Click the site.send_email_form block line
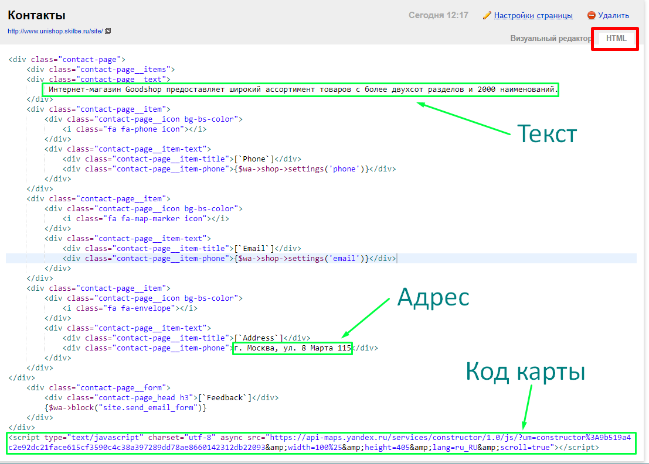The image size is (649, 464). (125, 408)
